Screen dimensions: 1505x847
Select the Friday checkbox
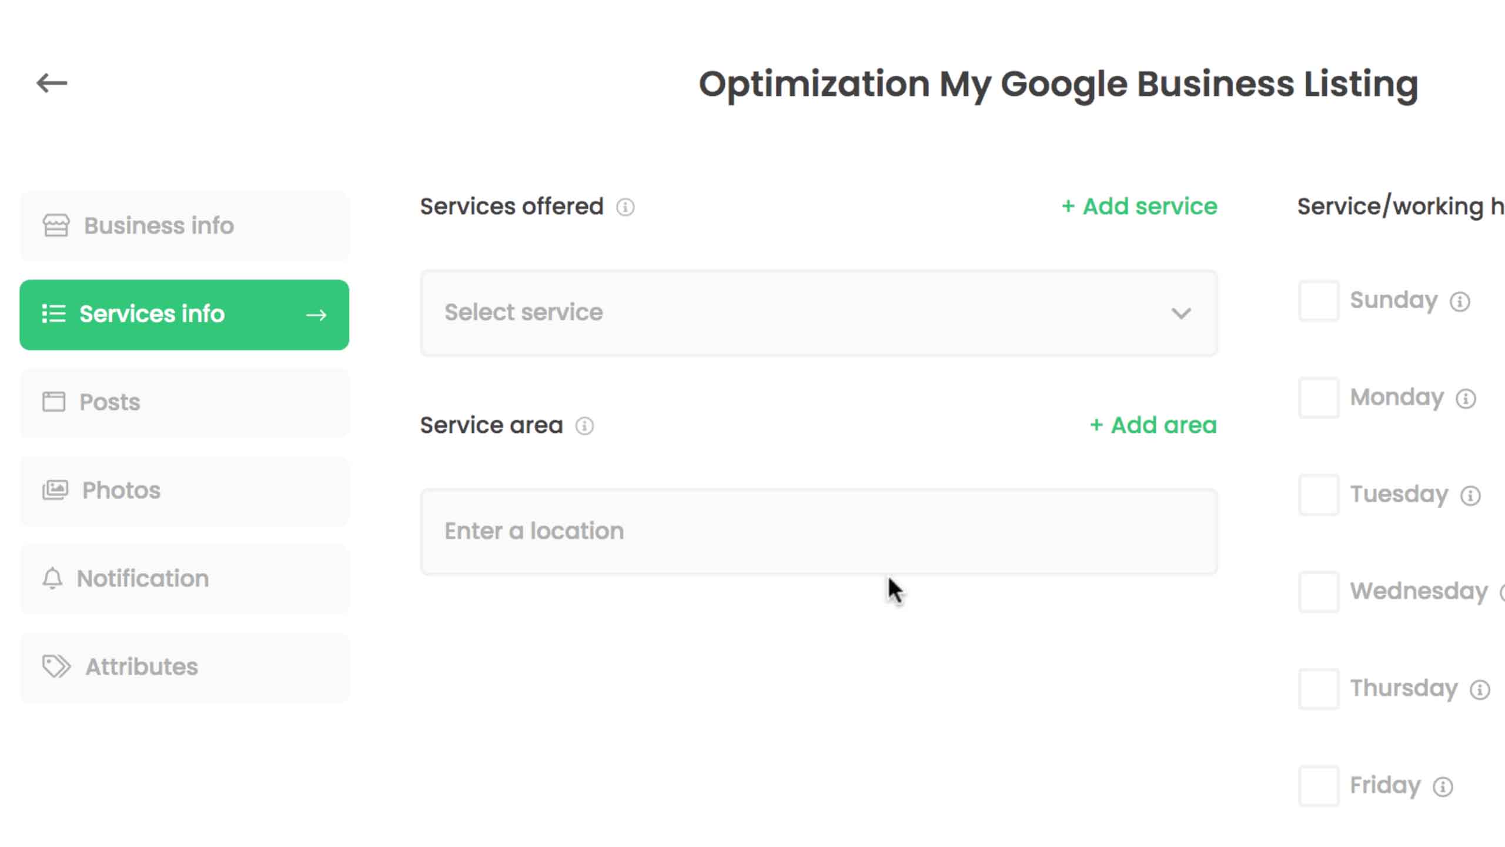[x=1319, y=786]
